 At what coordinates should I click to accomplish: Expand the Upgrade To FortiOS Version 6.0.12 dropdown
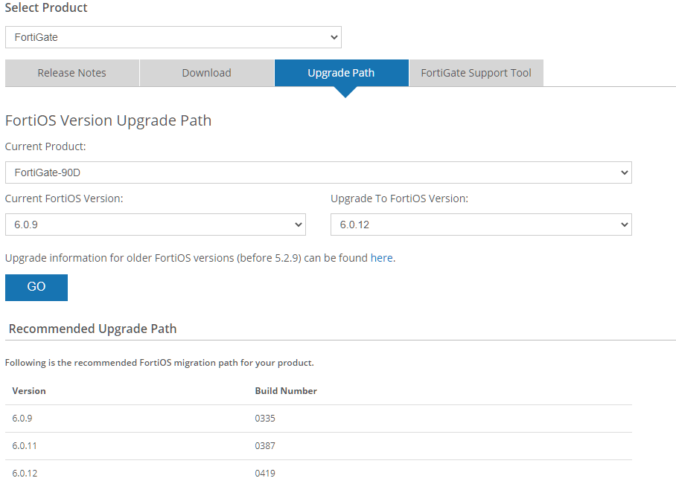[x=481, y=225]
